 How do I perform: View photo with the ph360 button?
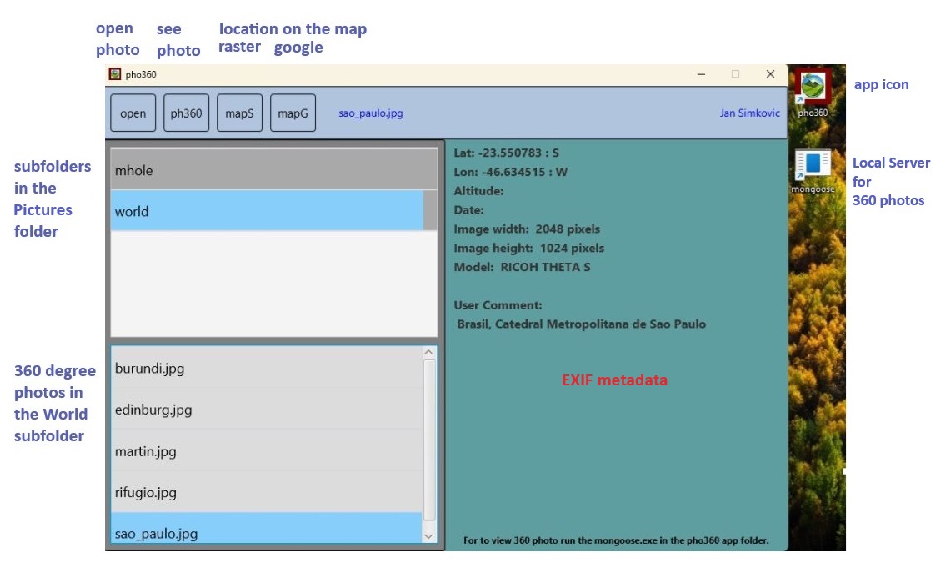186,113
